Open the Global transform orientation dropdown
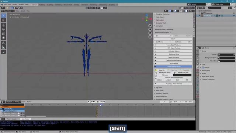236x133 pixels. [x=91, y=8]
